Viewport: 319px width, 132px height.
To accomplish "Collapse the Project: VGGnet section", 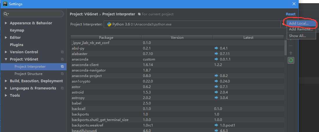I will pyautogui.click(x=6, y=59).
